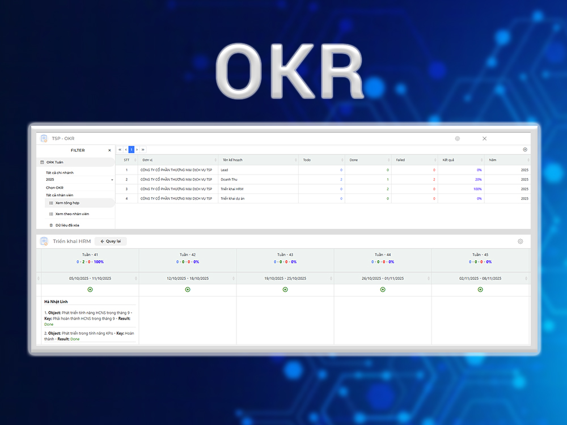Image resolution: width=567 pixels, height=425 pixels.
Task: Click the calendar icon beside ORK Tuần
Action: [41, 162]
